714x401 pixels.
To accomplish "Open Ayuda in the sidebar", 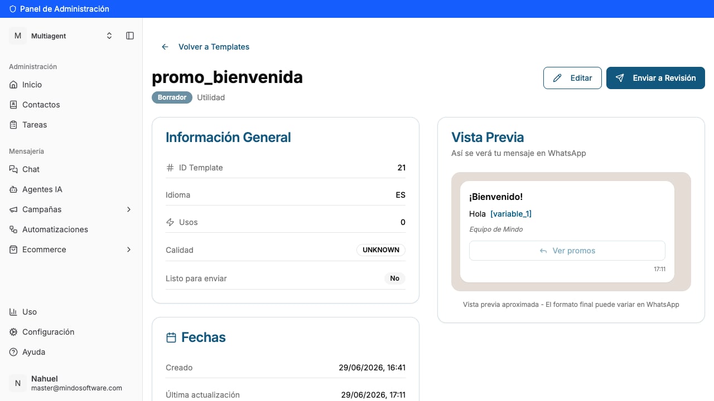I will [x=71, y=352].
